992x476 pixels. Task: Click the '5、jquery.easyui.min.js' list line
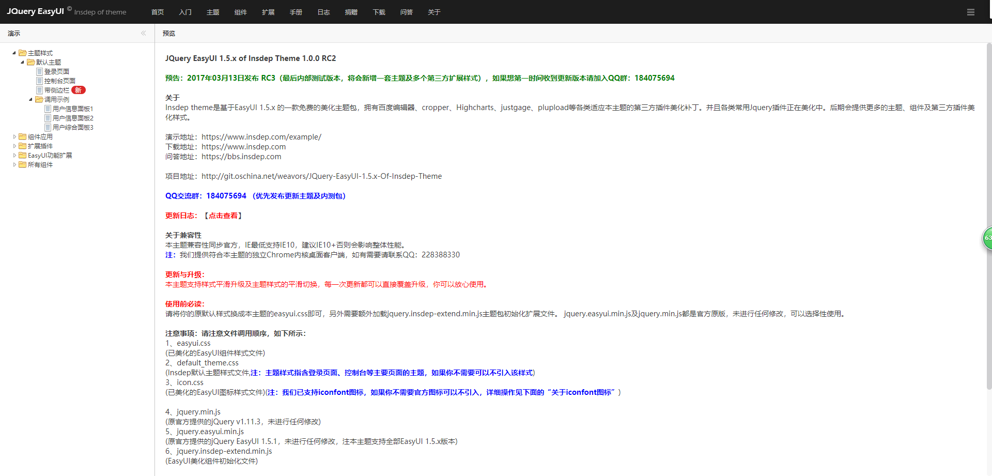(205, 432)
